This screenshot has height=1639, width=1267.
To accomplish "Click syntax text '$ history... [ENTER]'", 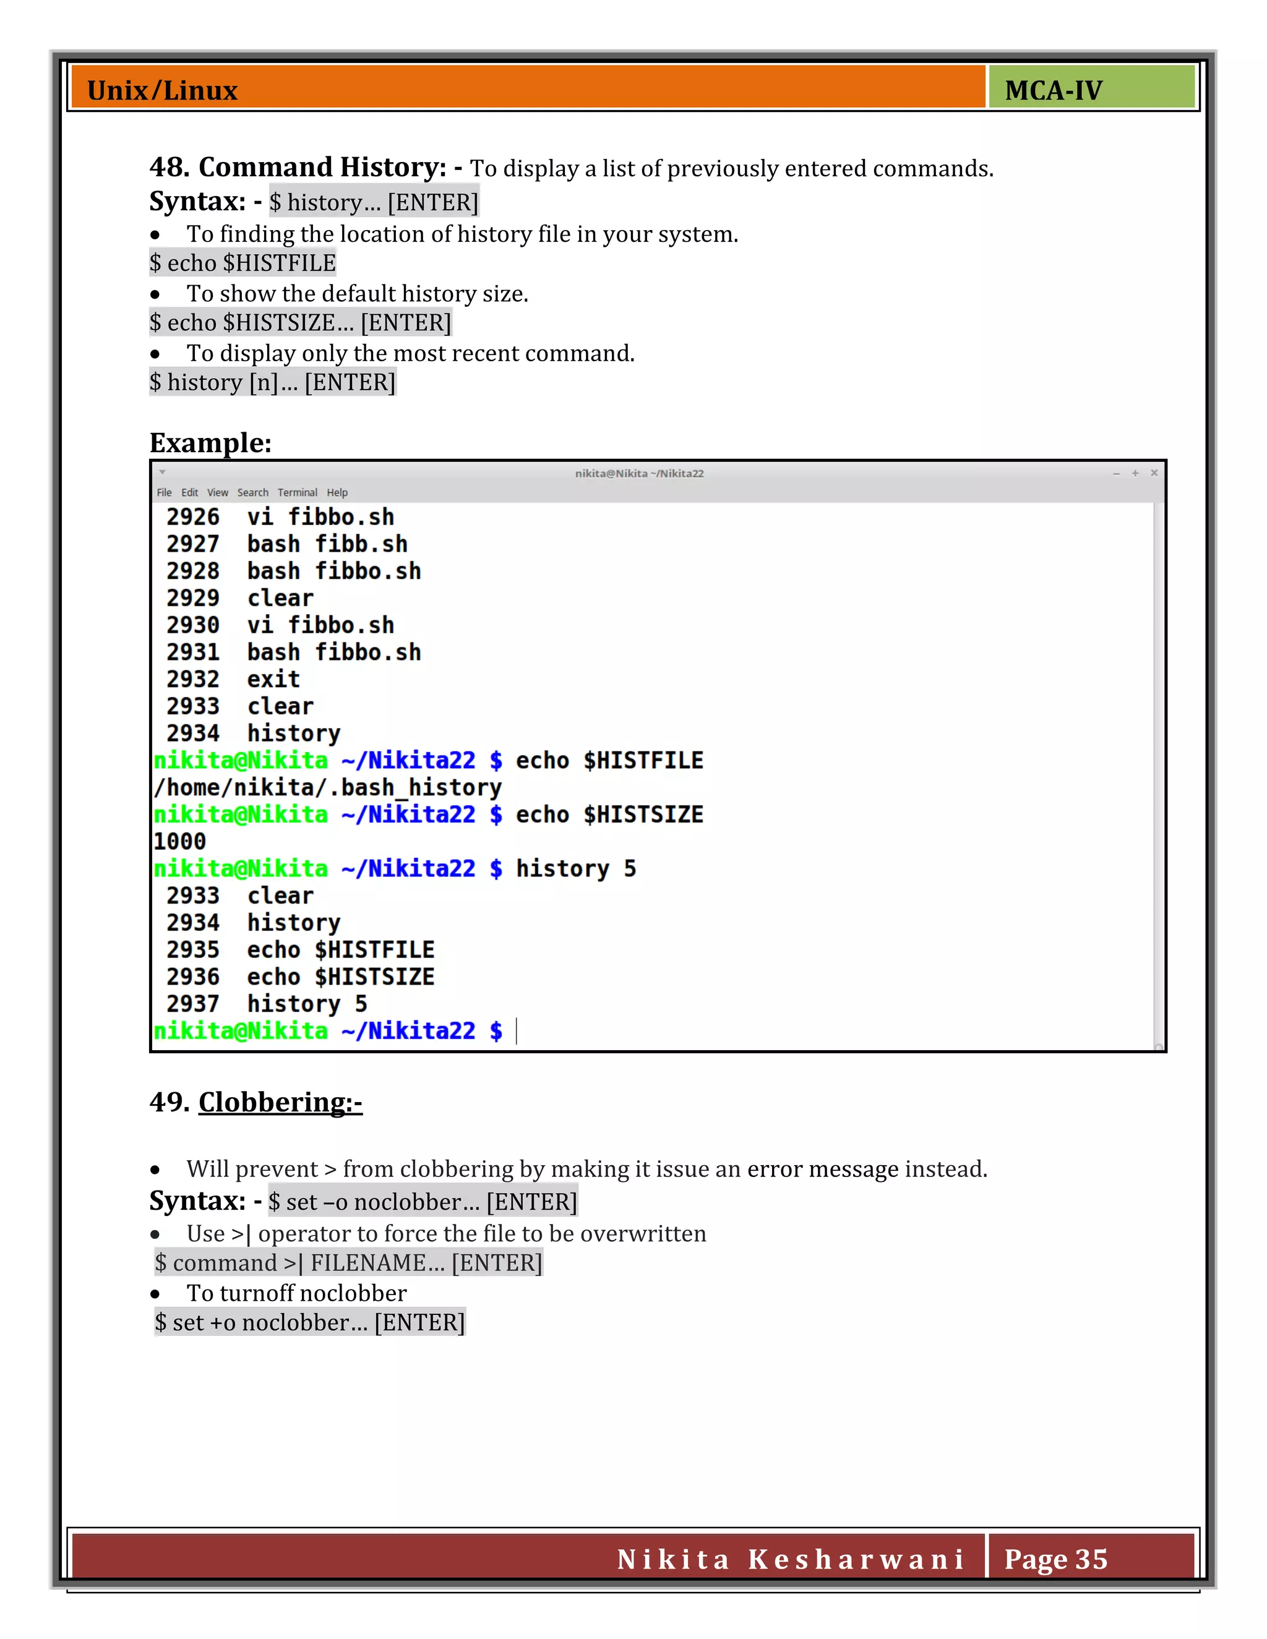I will point(374,202).
